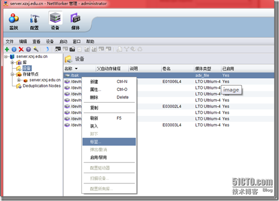This screenshot has width=279, height=201.
Task: Choose 属性... in the context menu
Action: (109, 89)
